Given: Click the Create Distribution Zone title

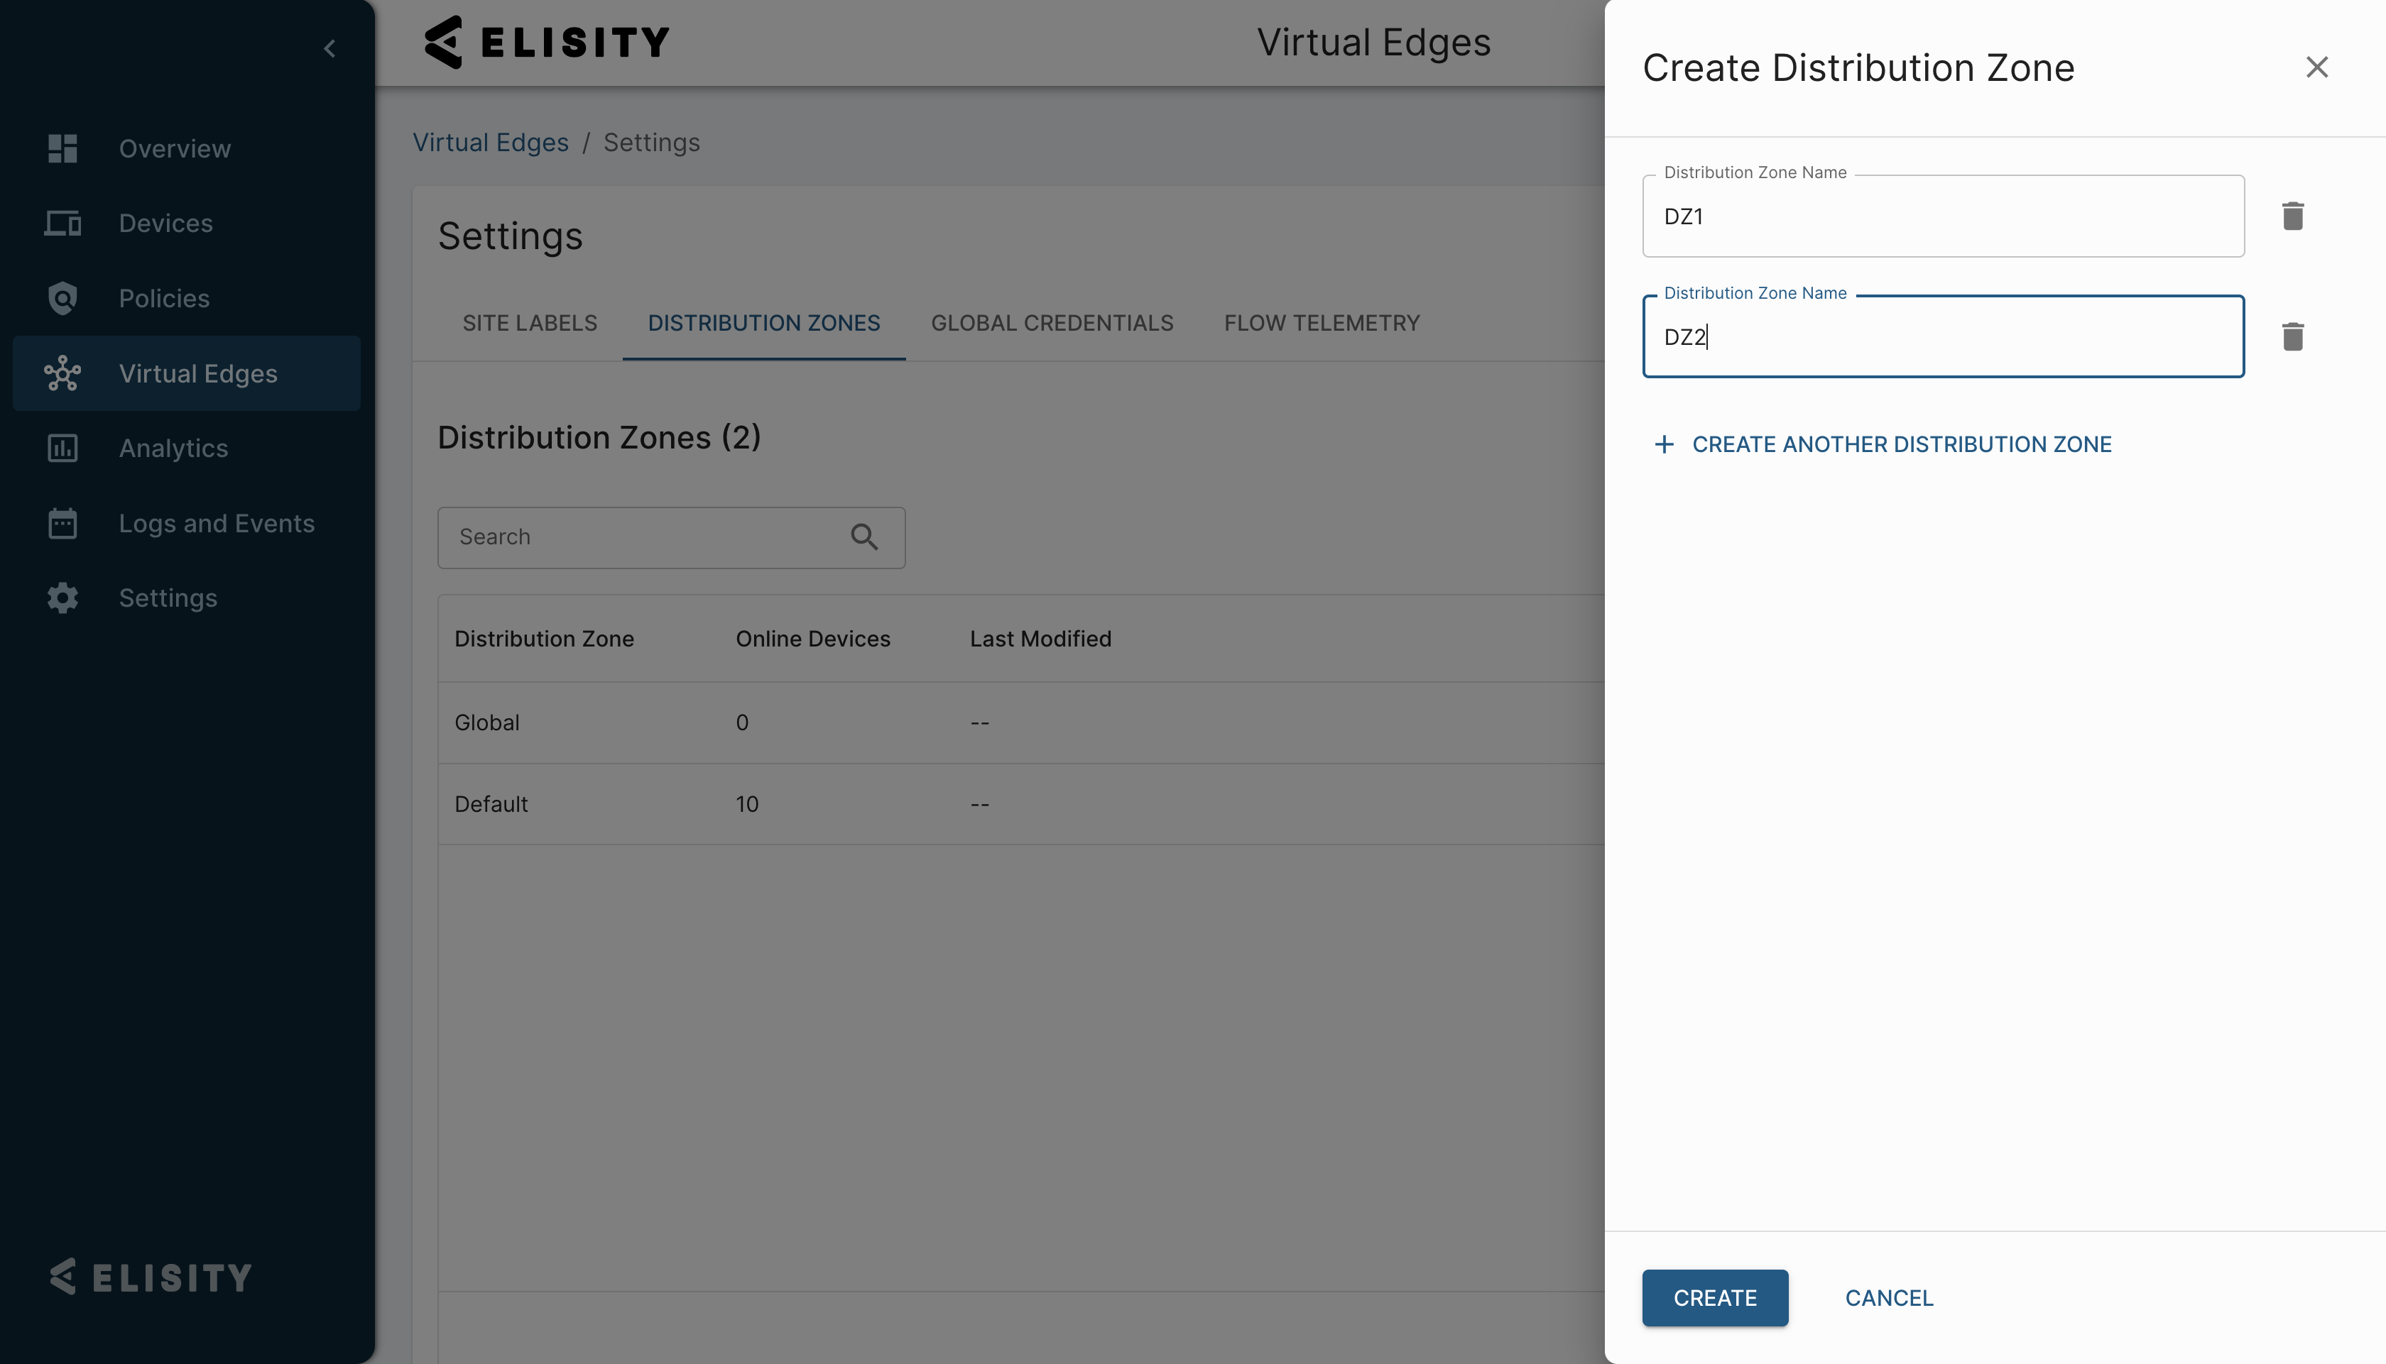Looking at the screenshot, I should [x=1858, y=67].
